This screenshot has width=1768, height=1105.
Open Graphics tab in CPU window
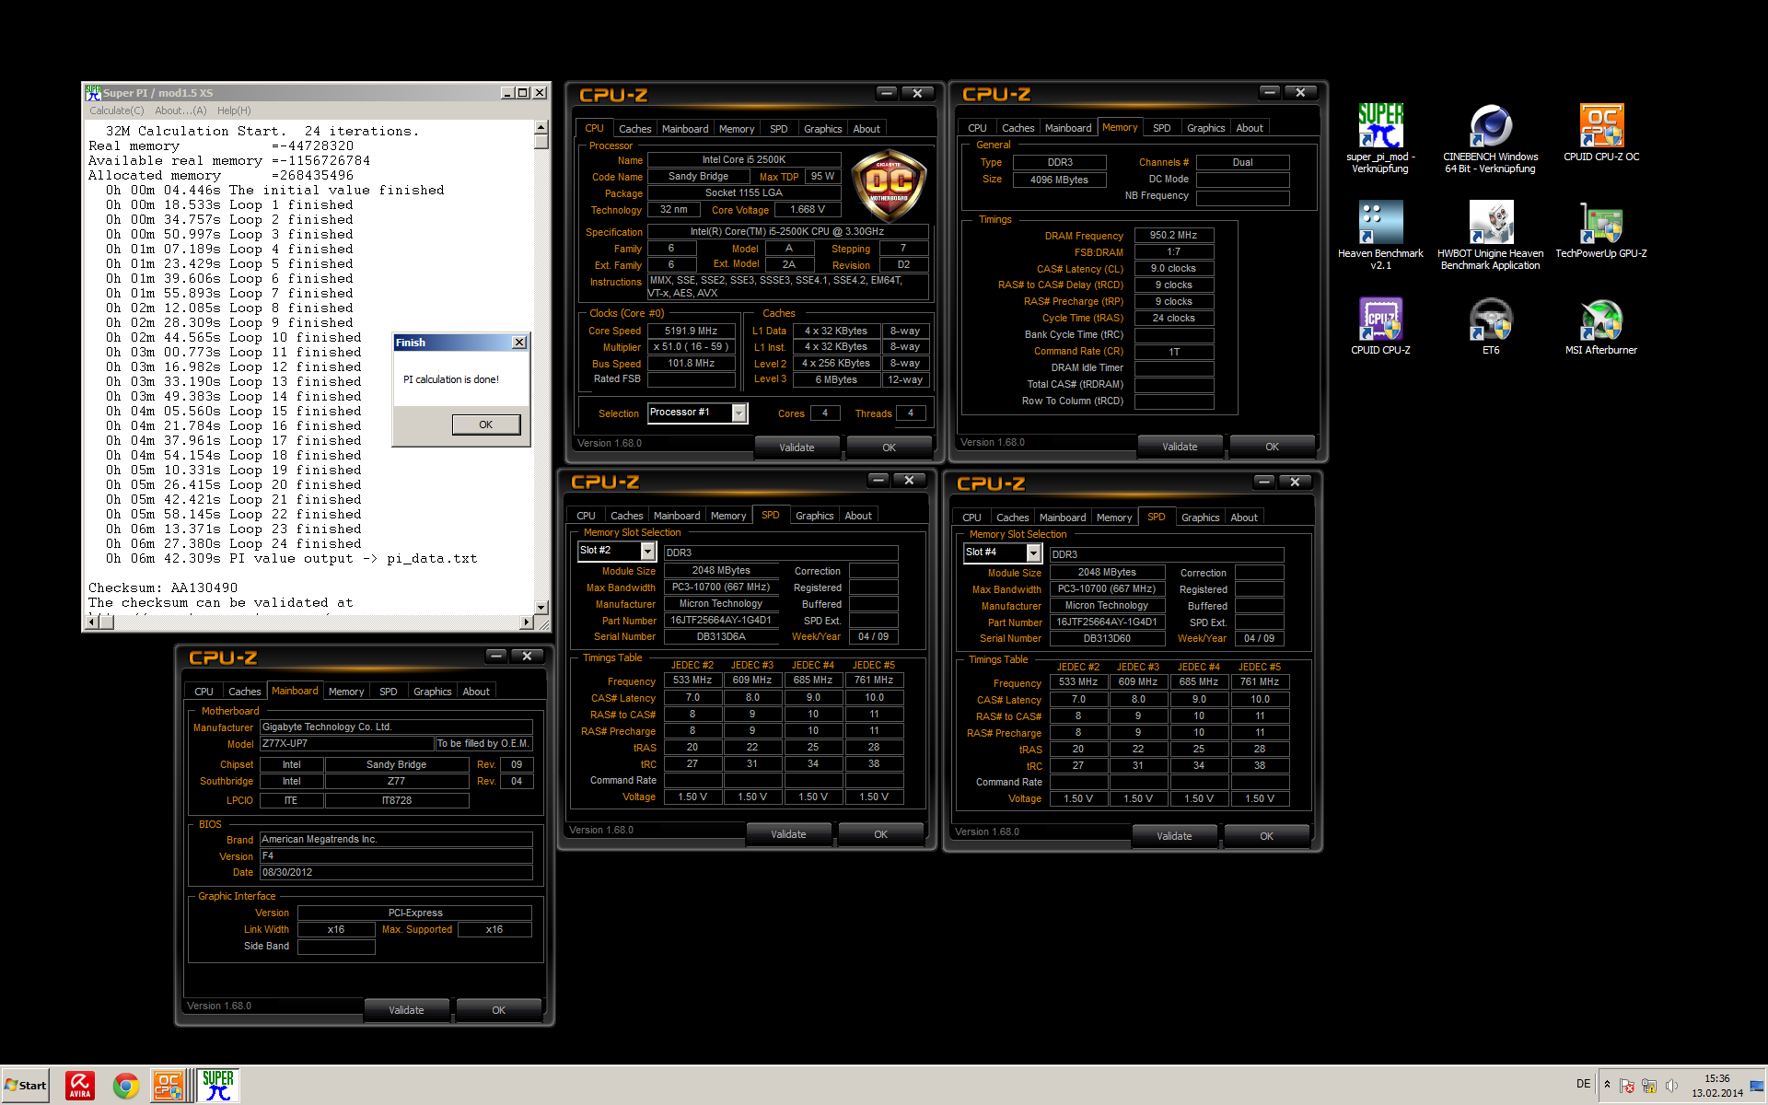pyautogui.click(x=822, y=129)
